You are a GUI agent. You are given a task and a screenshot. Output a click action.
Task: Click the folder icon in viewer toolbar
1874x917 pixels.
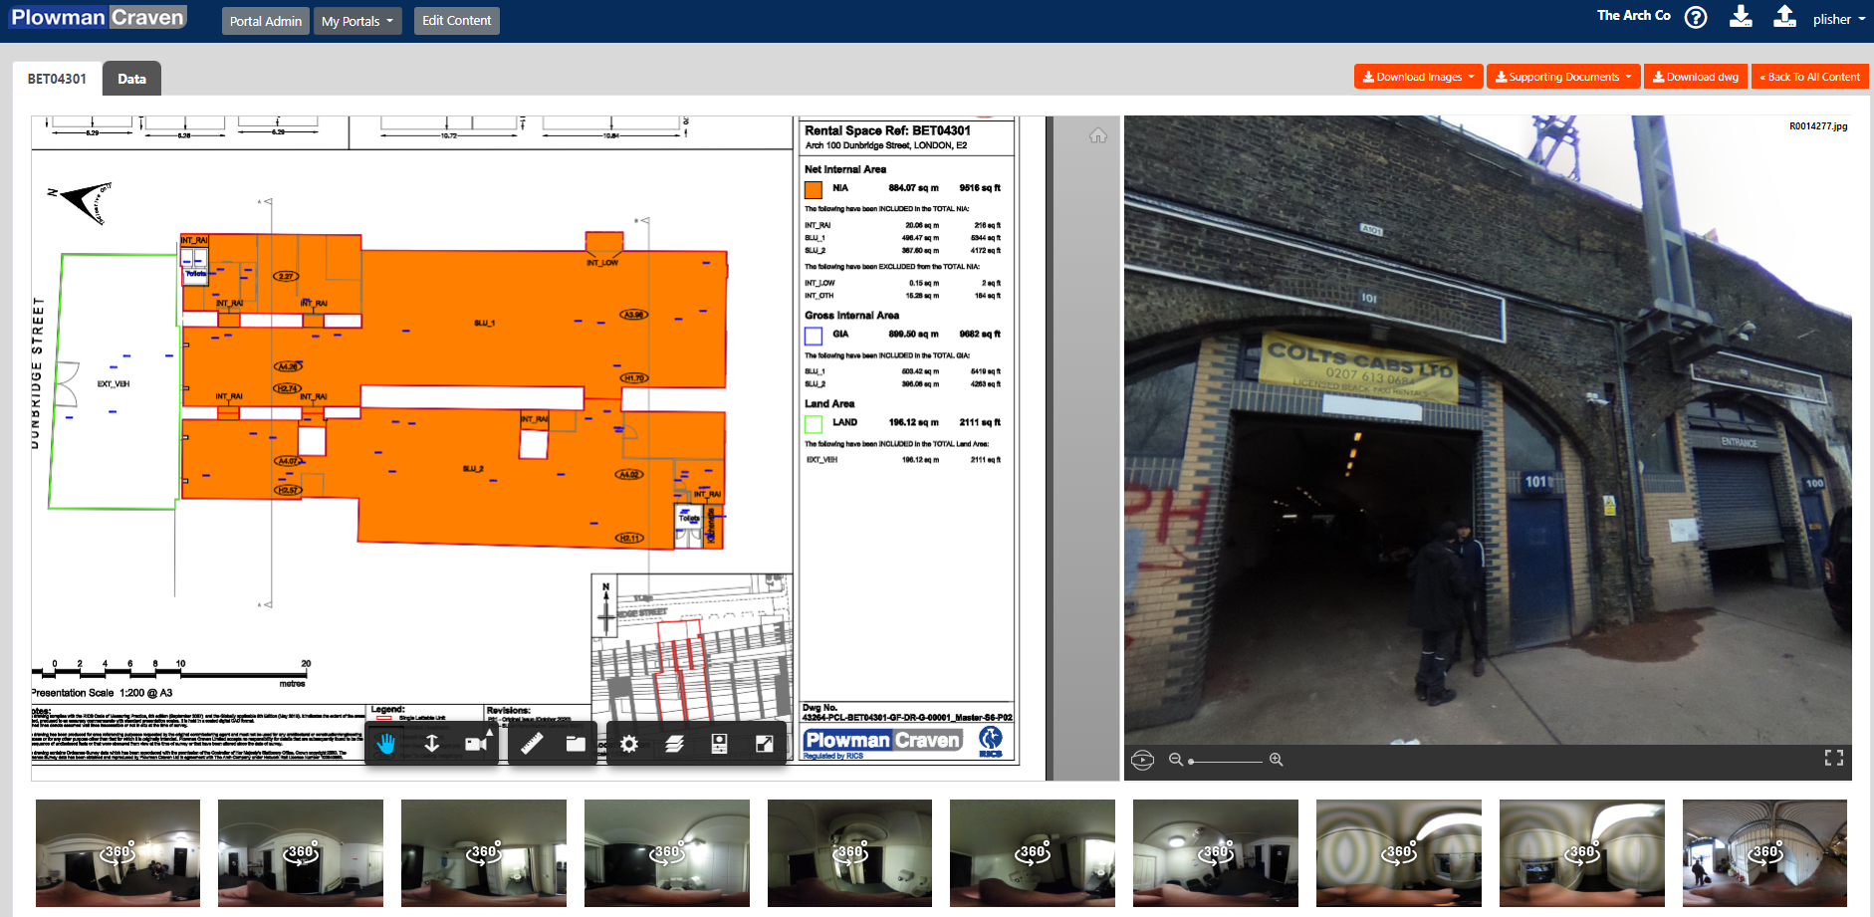pyautogui.click(x=576, y=744)
